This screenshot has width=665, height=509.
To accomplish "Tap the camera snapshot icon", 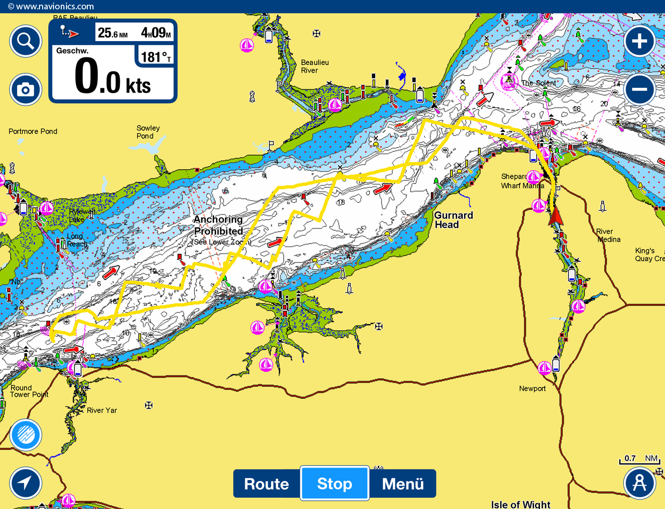I will 26,90.
